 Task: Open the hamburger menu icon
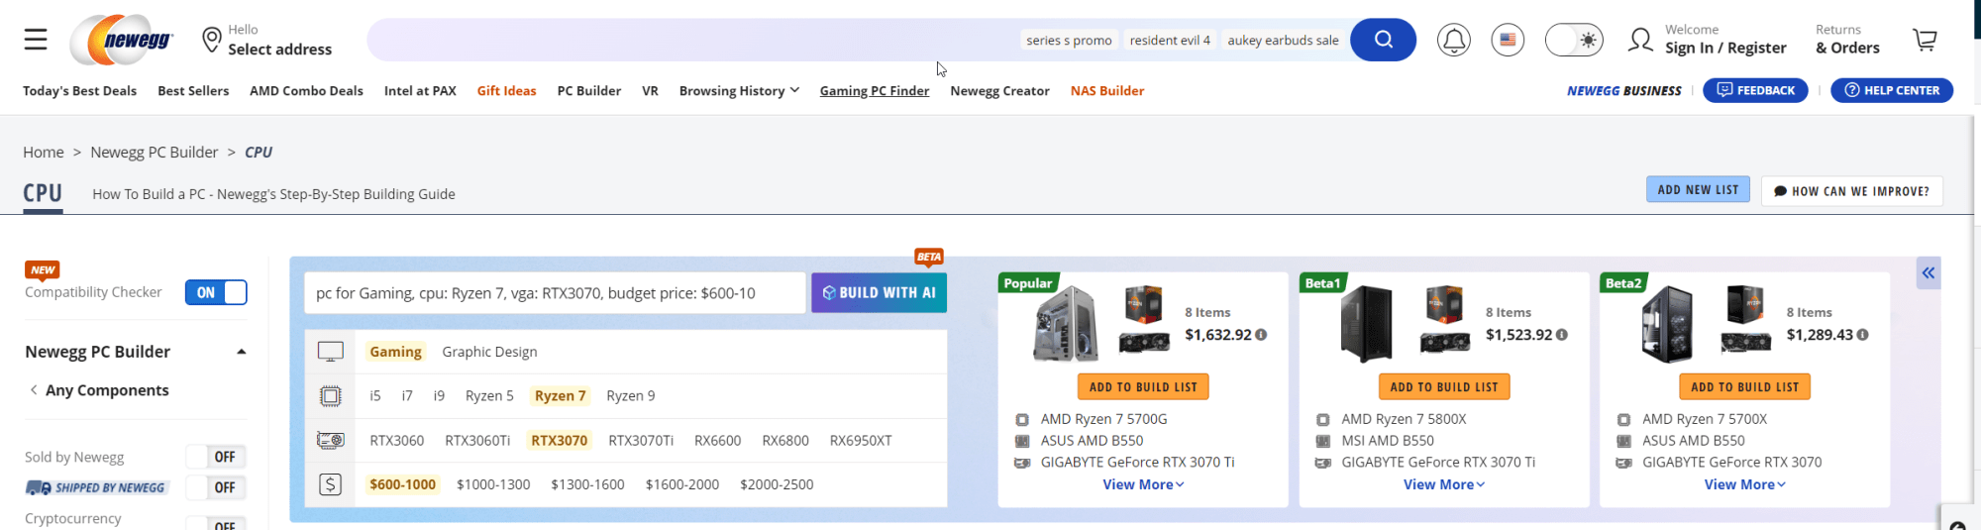pos(36,40)
